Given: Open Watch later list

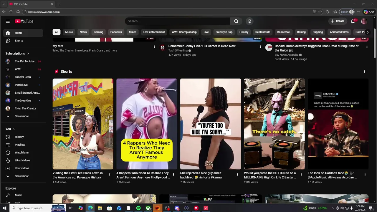Looking at the screenshot, I should click(x=23, y=153).
